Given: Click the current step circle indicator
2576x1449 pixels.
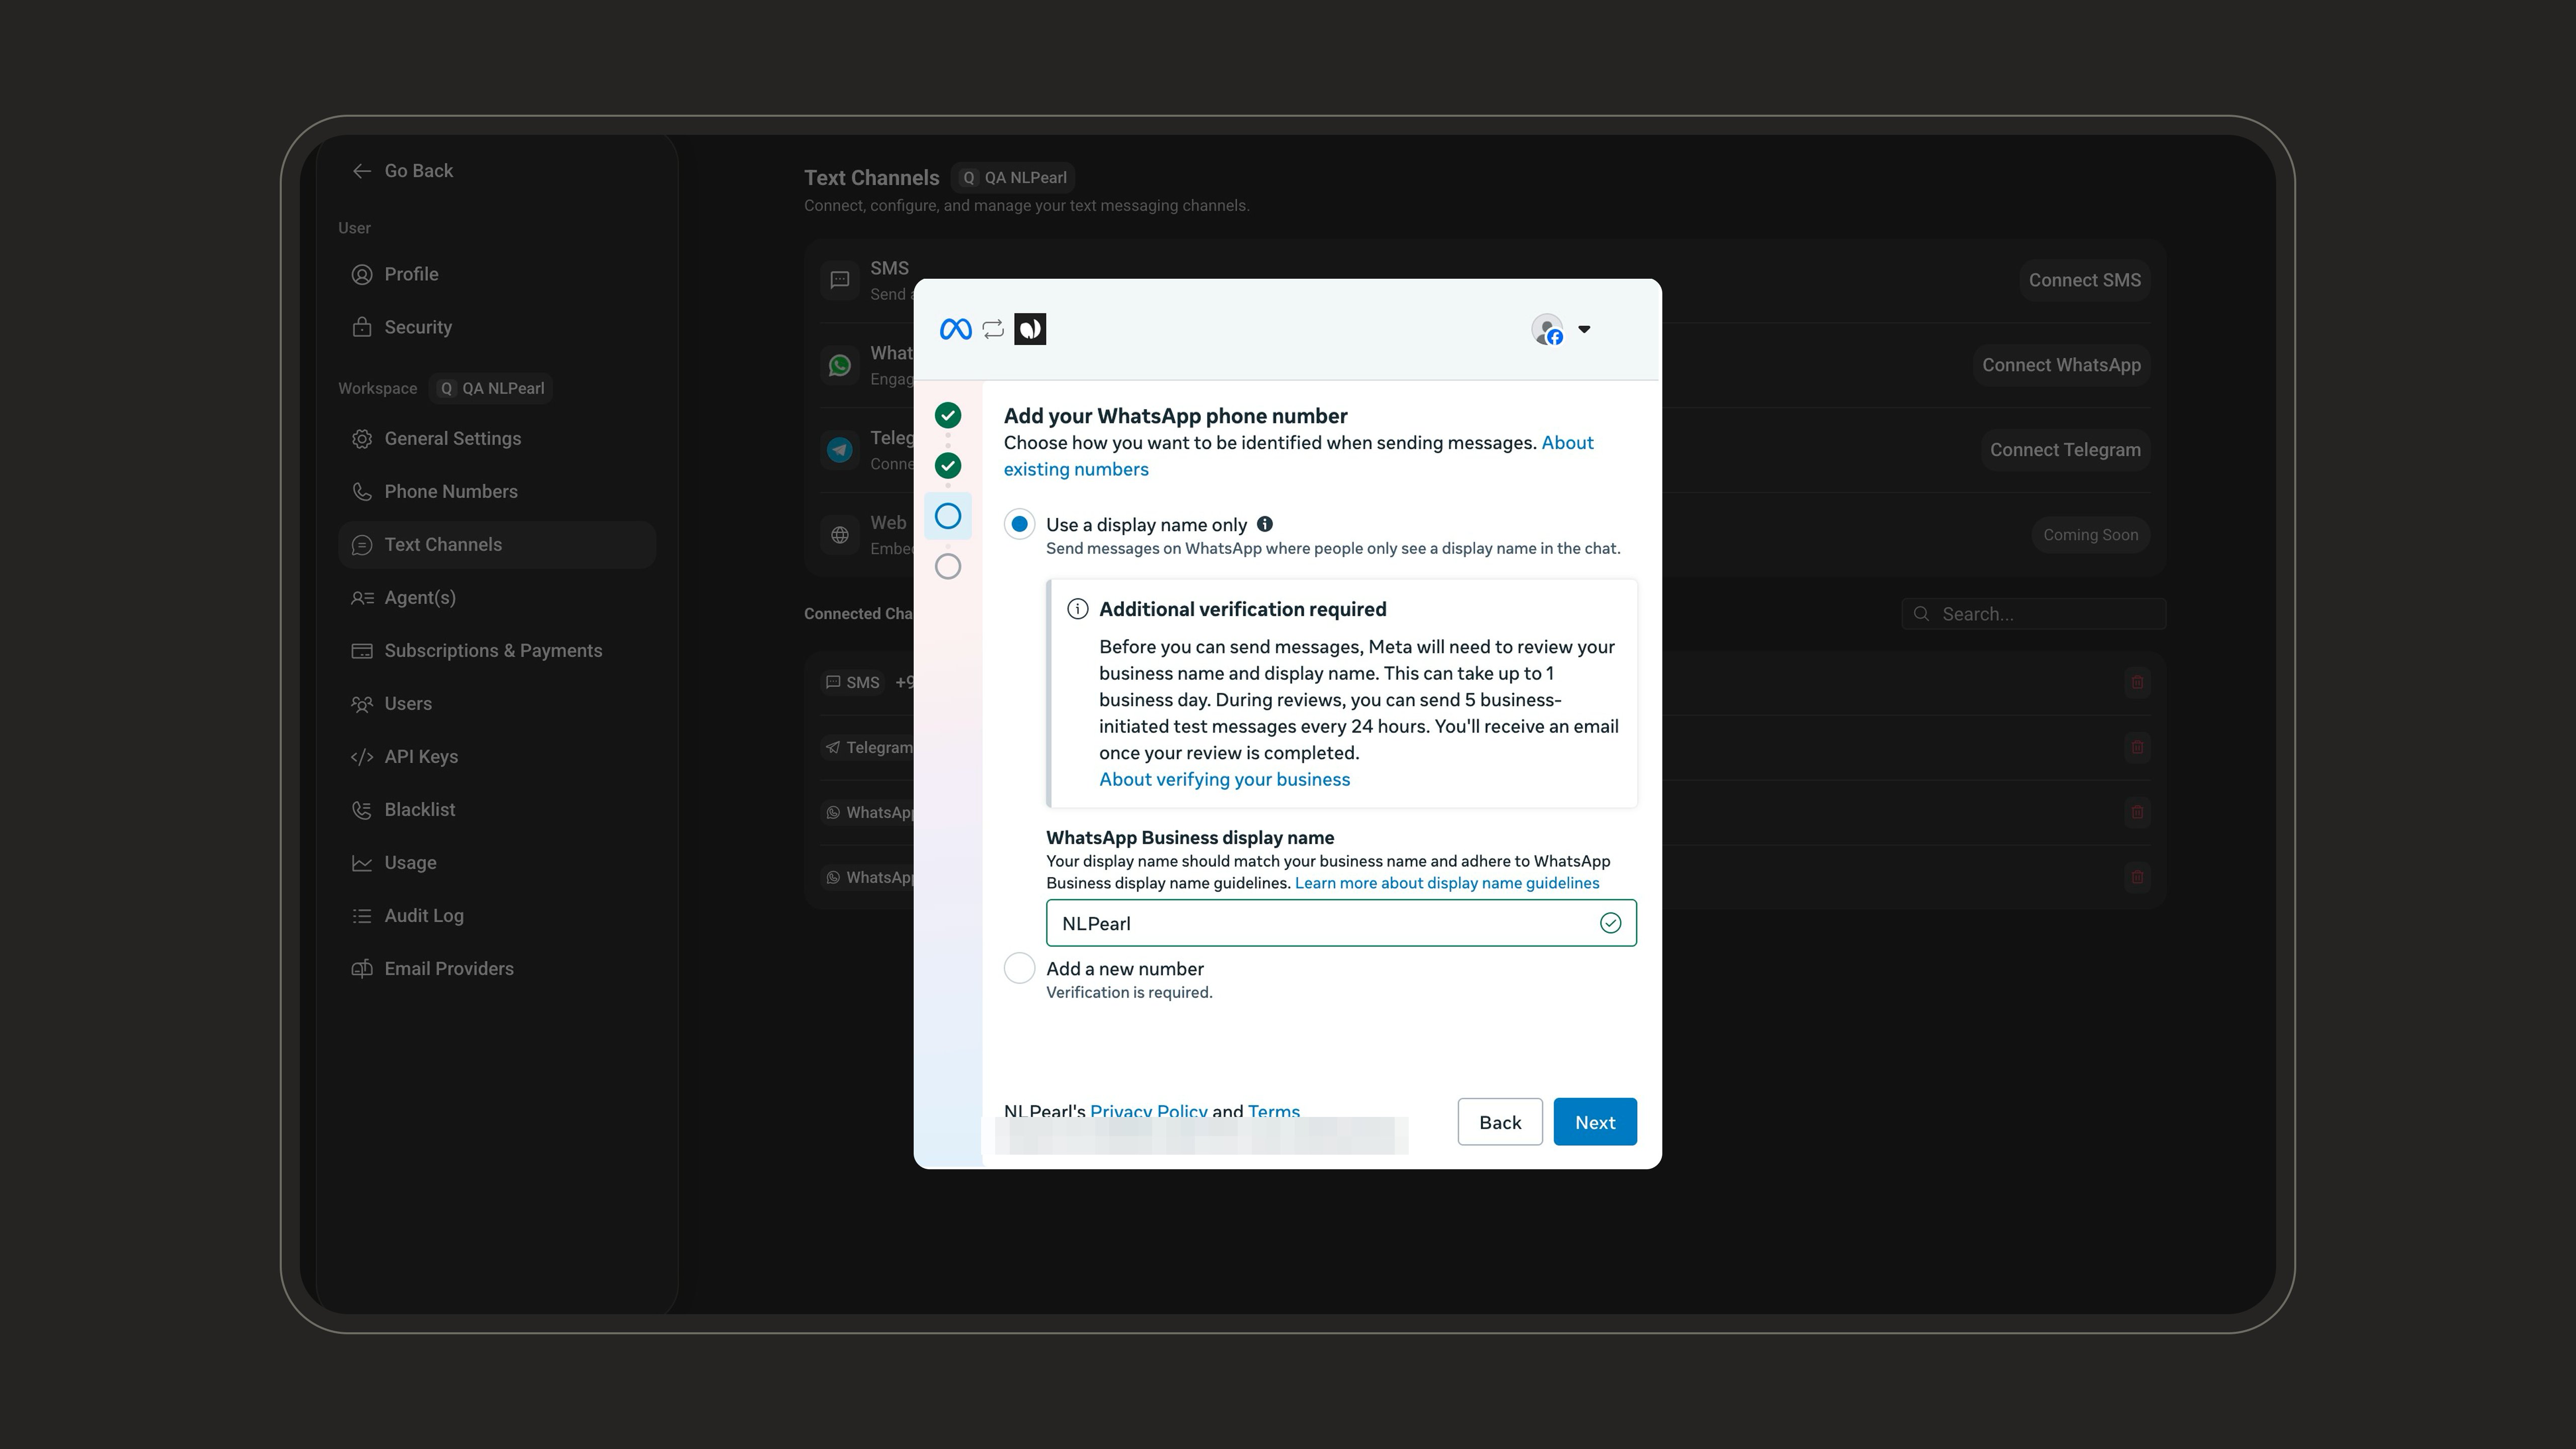Looking at the screenshot, I should [x=948, y=516].
